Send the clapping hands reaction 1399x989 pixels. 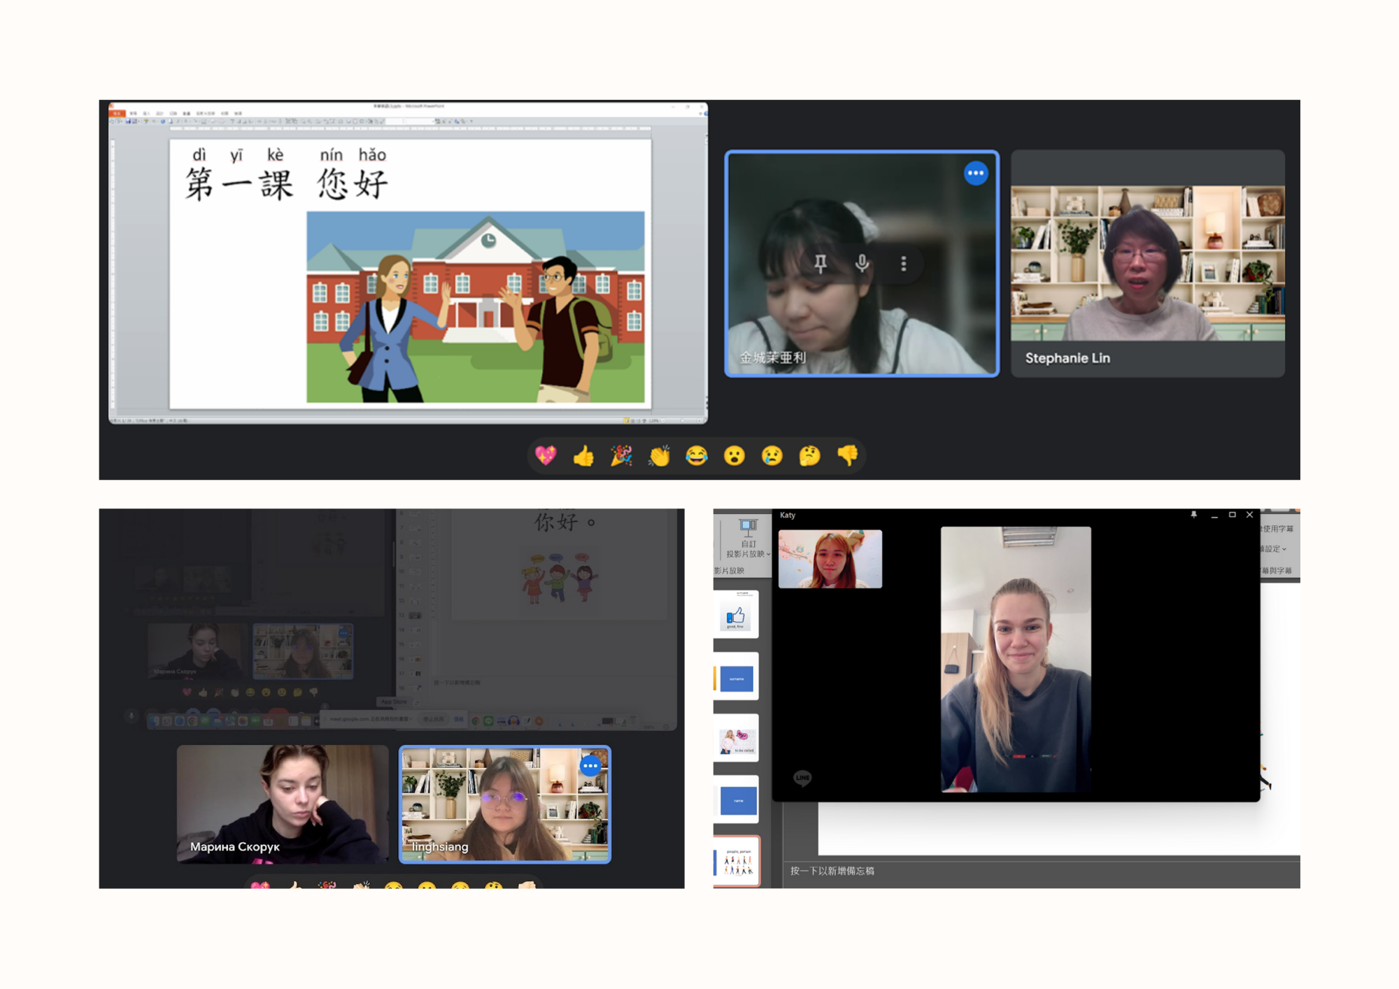pos(659,456)
